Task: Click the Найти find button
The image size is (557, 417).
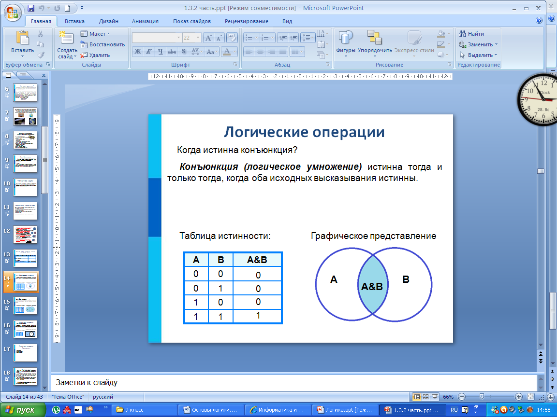Action: click(471, 34)
